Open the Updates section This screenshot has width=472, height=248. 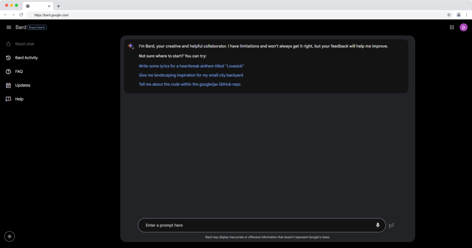[23, 85]
